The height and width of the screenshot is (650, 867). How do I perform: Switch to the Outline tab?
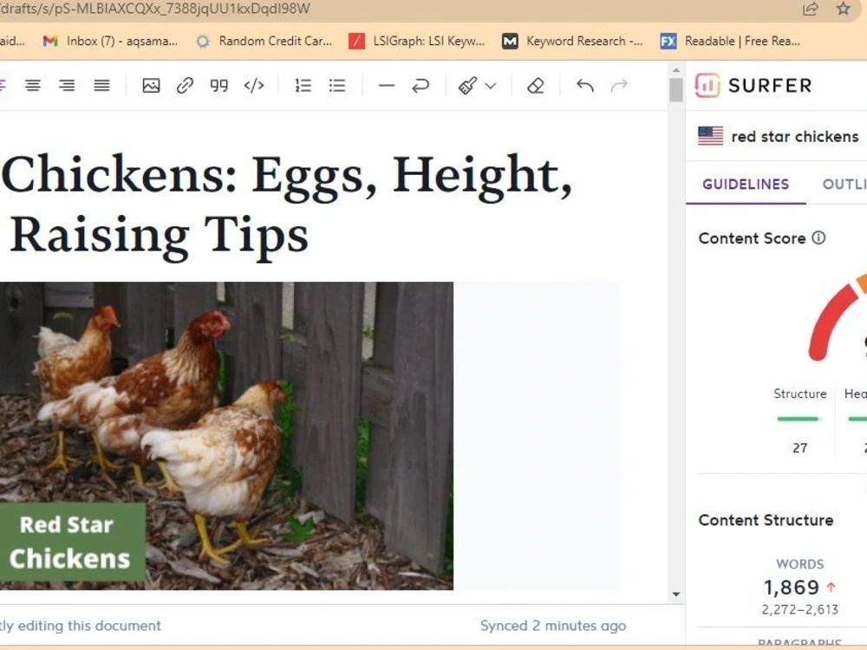click(x=844, y=184)
